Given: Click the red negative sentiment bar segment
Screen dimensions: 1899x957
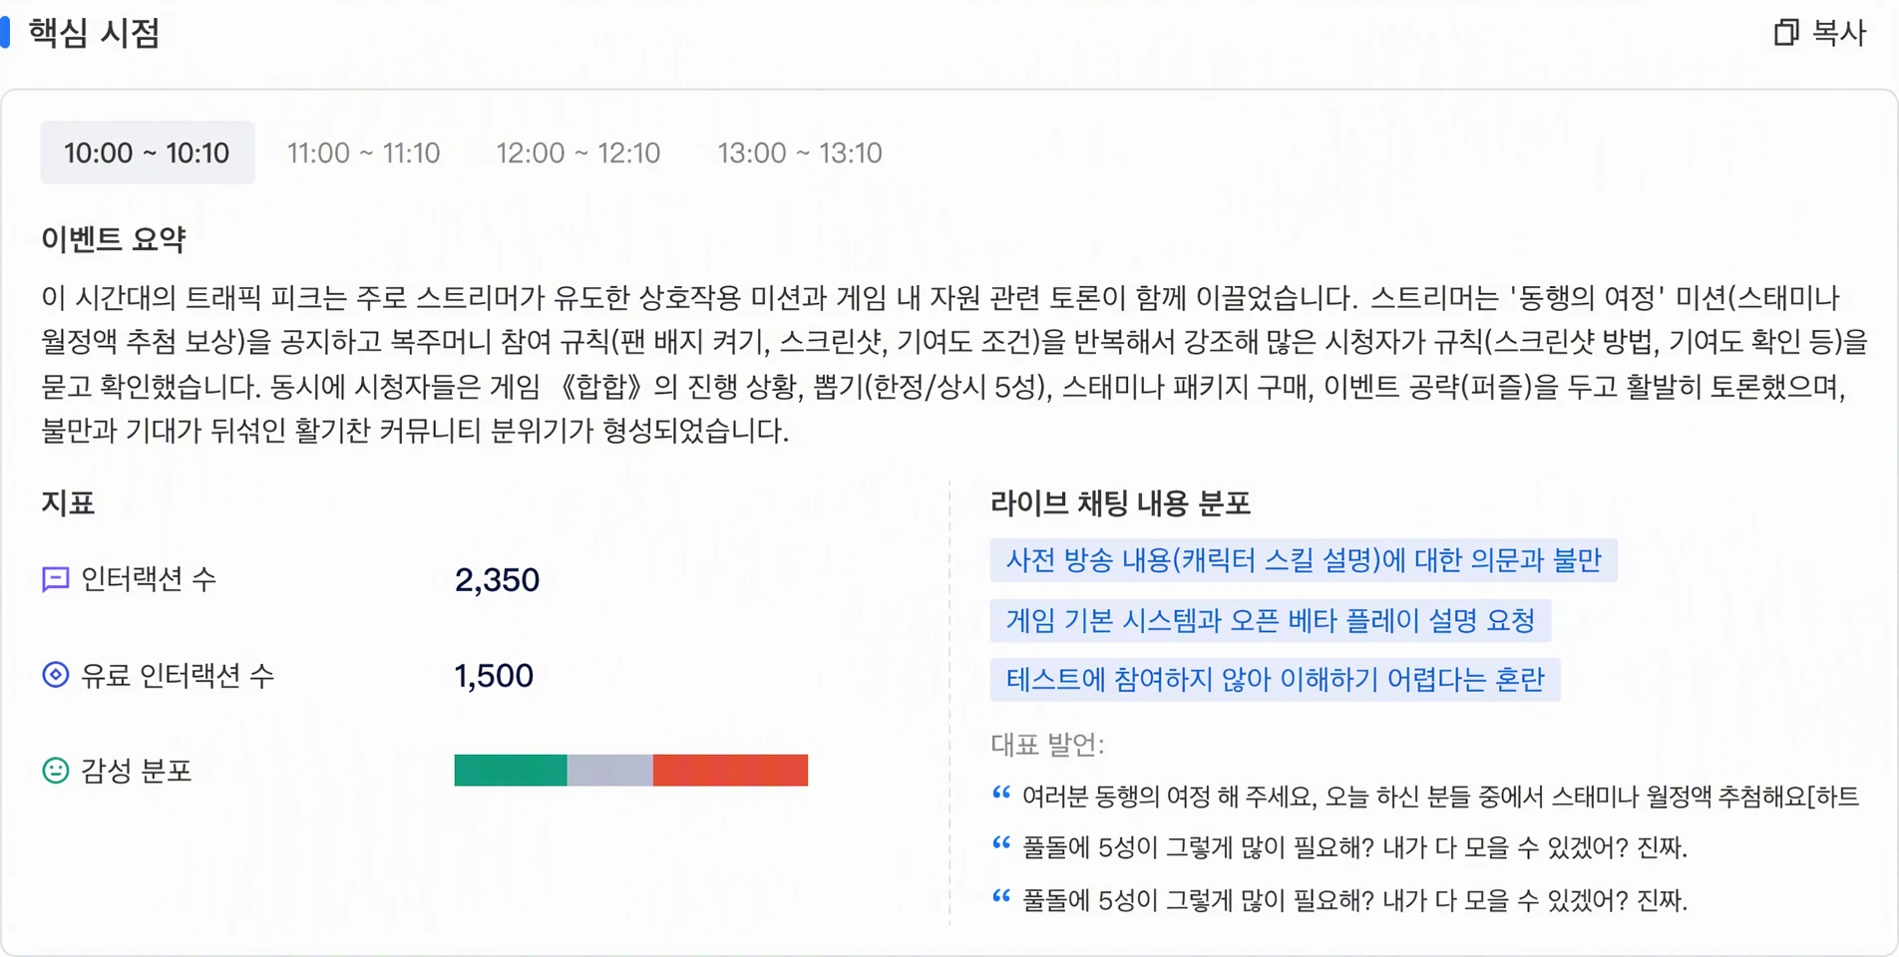Looking at the screenshot, I should [730, 771].
